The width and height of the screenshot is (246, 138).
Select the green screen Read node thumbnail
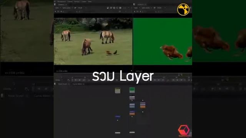point(132,90)
